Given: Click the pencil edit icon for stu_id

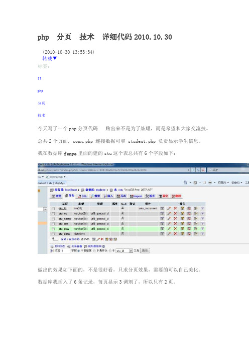Looking at the screenshot, I should click(x=169, y=208).
